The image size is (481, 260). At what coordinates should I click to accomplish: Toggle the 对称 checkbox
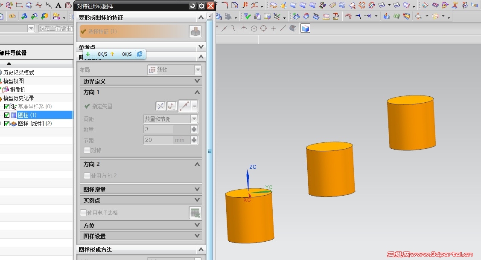pos(87,150)
